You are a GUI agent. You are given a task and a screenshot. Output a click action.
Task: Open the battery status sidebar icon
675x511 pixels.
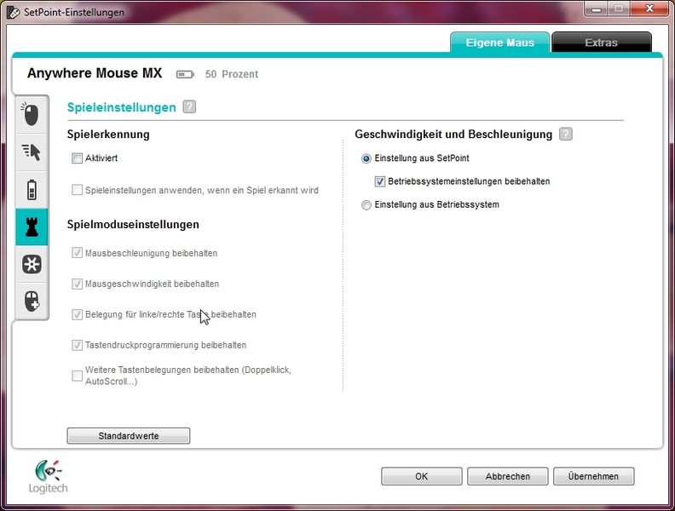pyautogui.click(x=31, y=190)
